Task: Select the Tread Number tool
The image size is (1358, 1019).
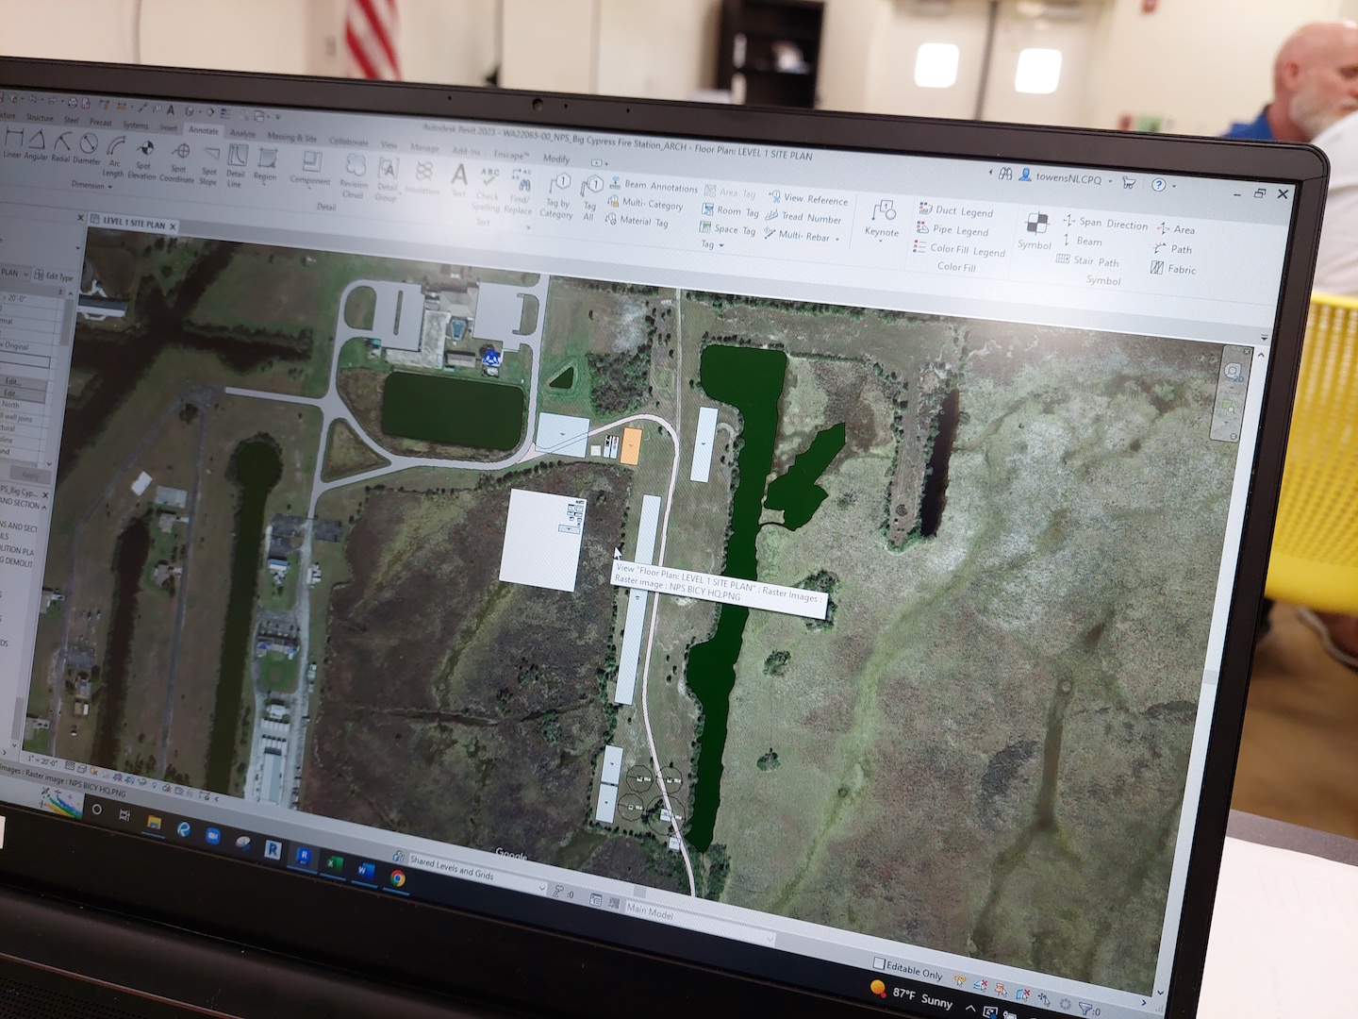Action: tap(803, 217)
